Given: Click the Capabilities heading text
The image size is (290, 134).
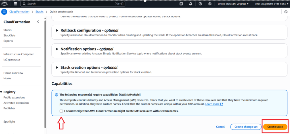Looking at the screenshot, I should pos(62,84).
